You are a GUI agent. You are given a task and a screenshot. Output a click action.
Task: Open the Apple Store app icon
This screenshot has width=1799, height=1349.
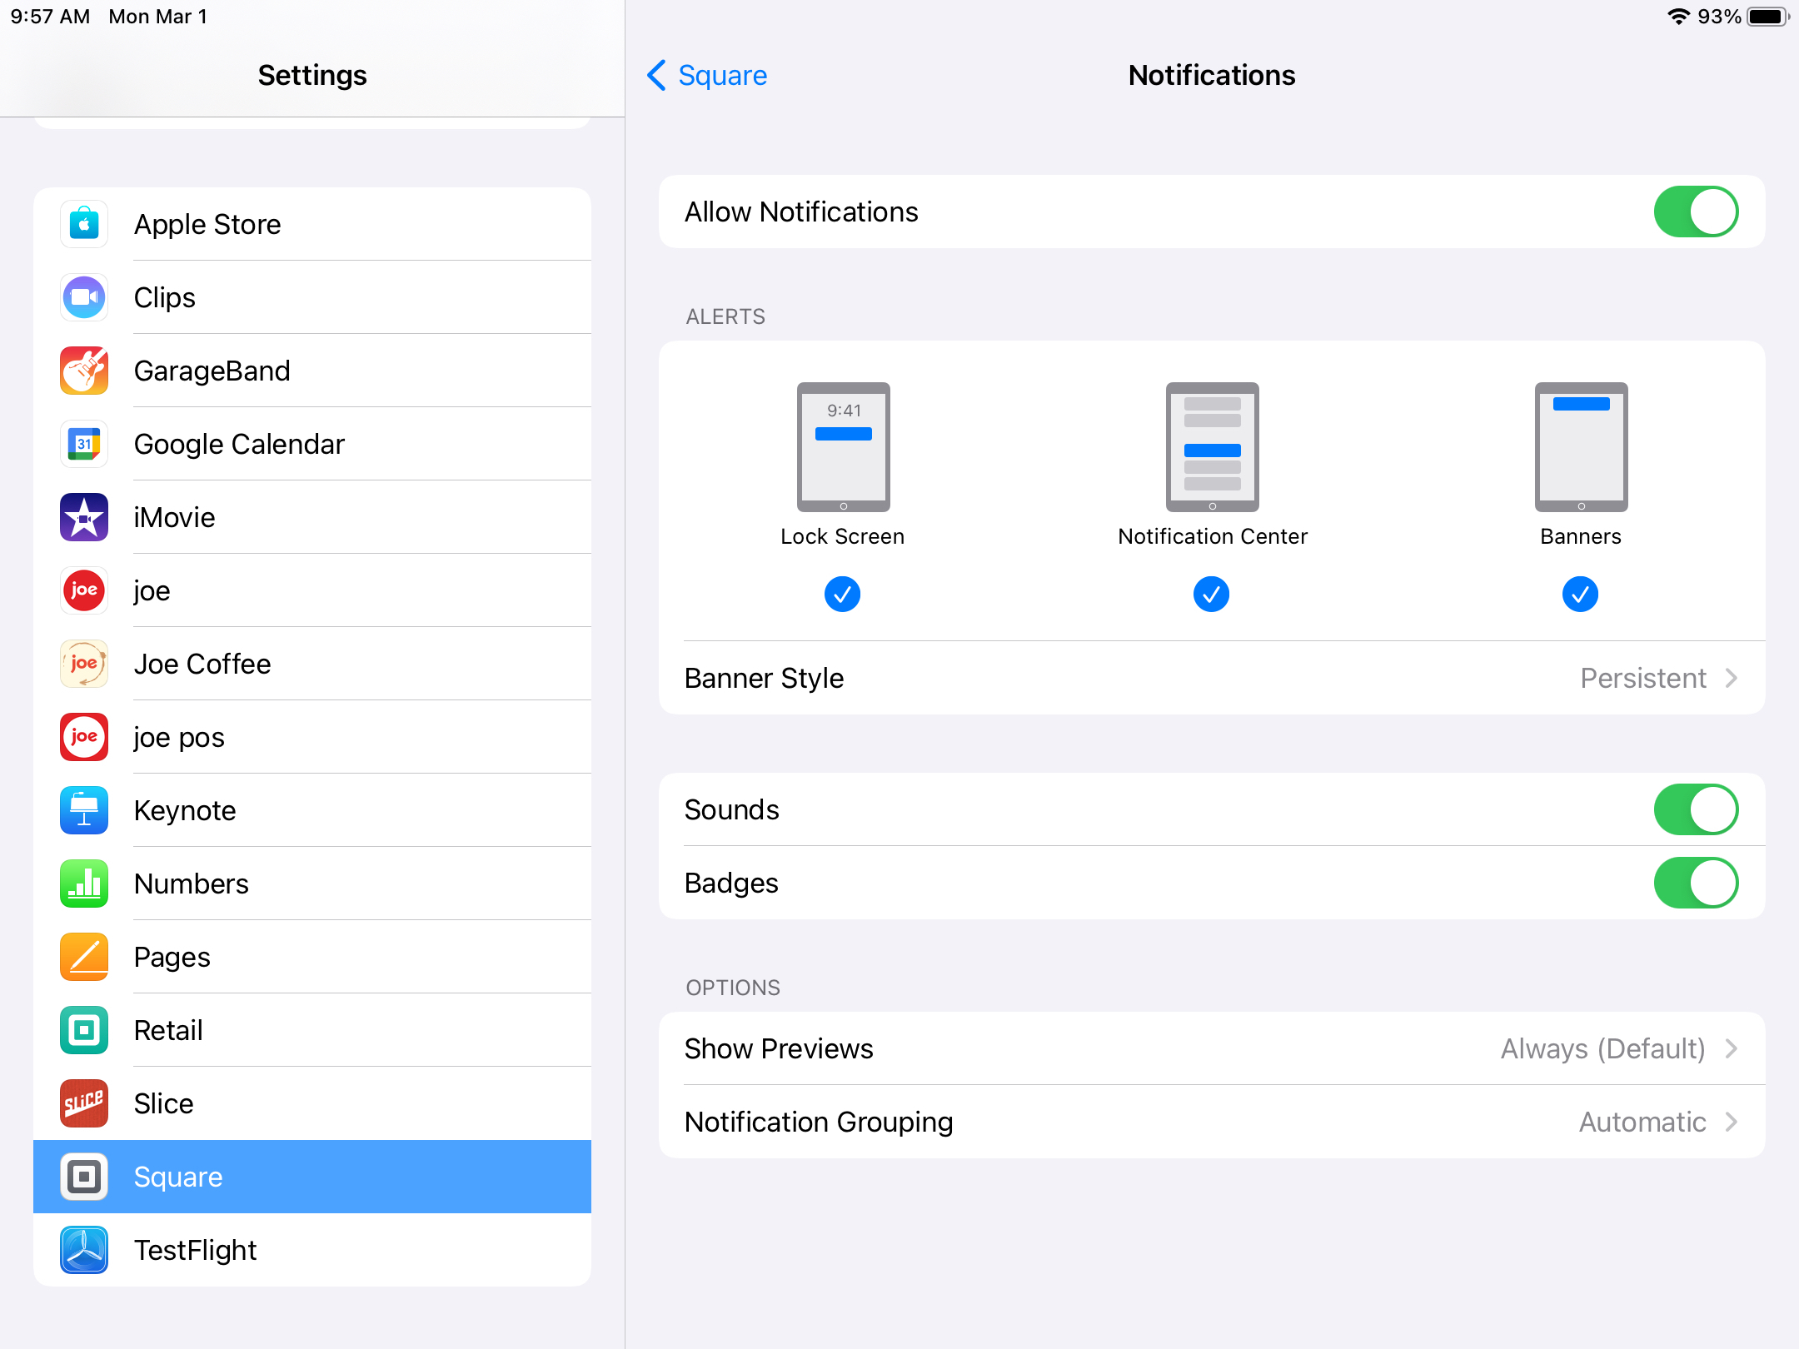tap(84, 224)
